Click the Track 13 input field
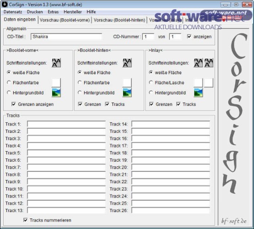Screen dimensions: 254x229 (66, 211)
